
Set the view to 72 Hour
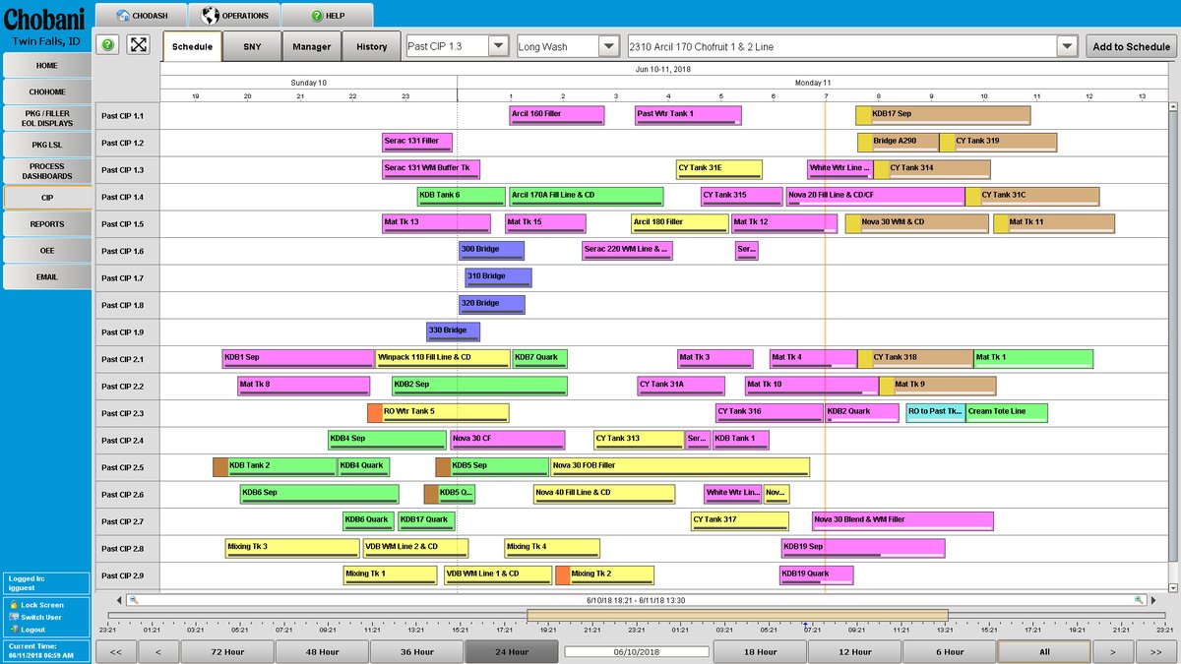tap(227, 651)
